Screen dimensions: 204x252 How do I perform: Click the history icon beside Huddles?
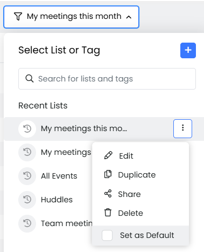(x=27, y=200)
